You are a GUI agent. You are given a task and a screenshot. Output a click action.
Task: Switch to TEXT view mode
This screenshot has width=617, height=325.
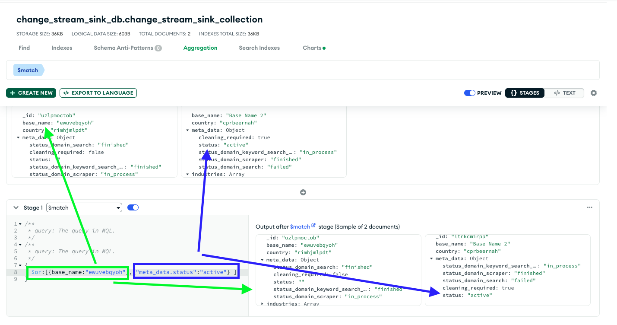(x=564, y=93)
